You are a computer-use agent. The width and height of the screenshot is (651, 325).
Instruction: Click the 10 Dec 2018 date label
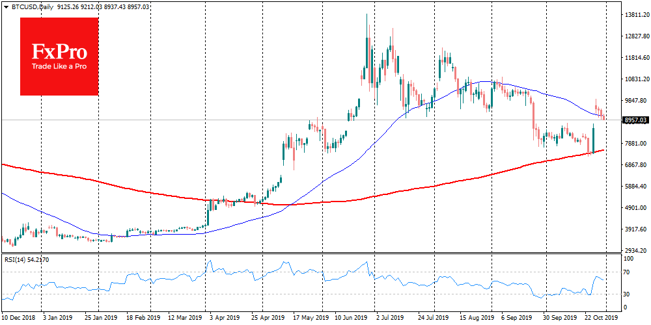click(18, 319)
